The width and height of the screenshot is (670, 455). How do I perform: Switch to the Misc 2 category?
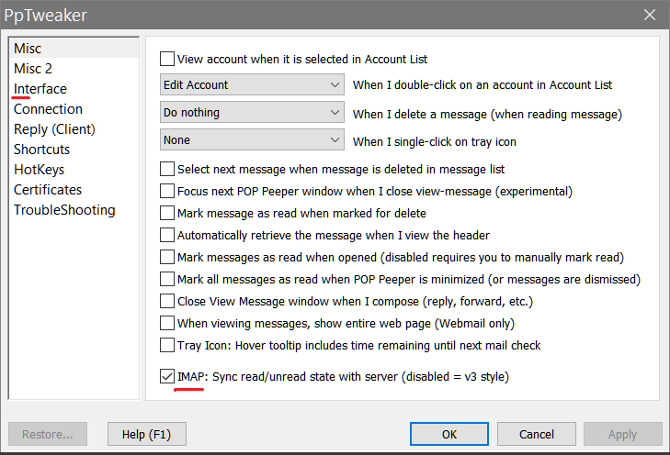[33, 68]
